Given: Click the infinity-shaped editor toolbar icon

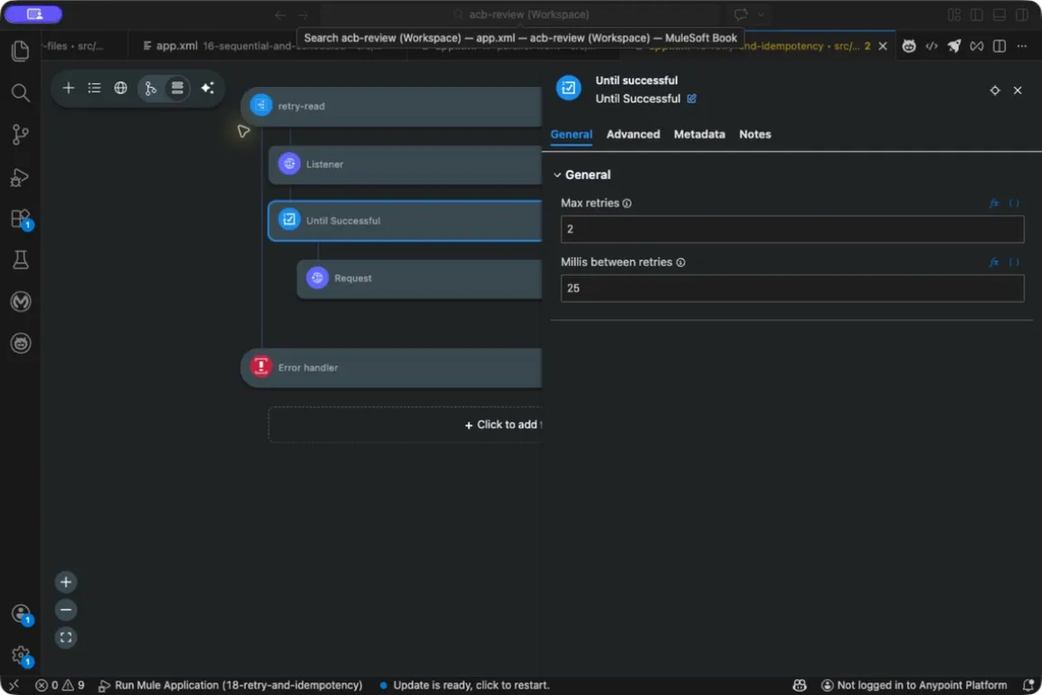Looking at the screenshot, I should [x=976, y=46].
